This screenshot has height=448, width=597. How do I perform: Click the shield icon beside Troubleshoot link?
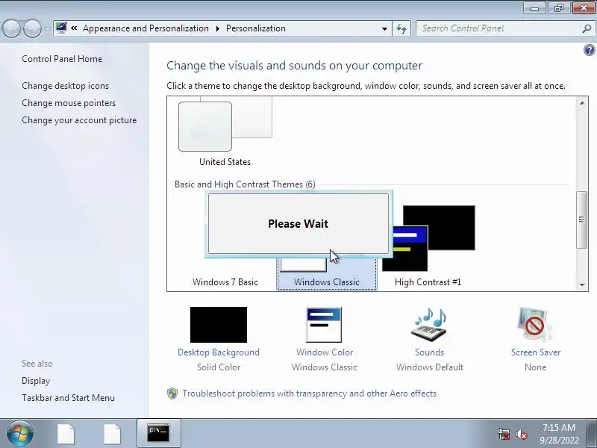coord(172,393)
